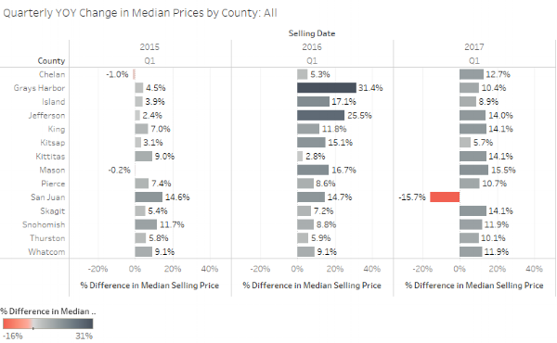Click the Kittitas 2016 bar labeled 2.8%
Viewport: 557px width, 343px height.
pos(300,157)
